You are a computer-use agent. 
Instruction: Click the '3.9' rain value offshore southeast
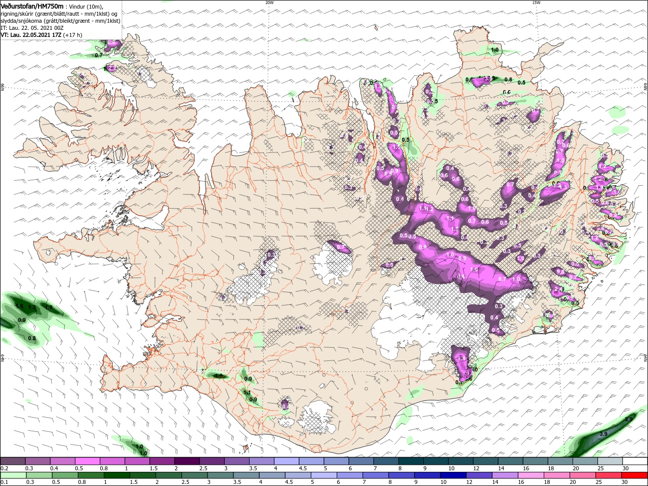click(x=603, y=434)
